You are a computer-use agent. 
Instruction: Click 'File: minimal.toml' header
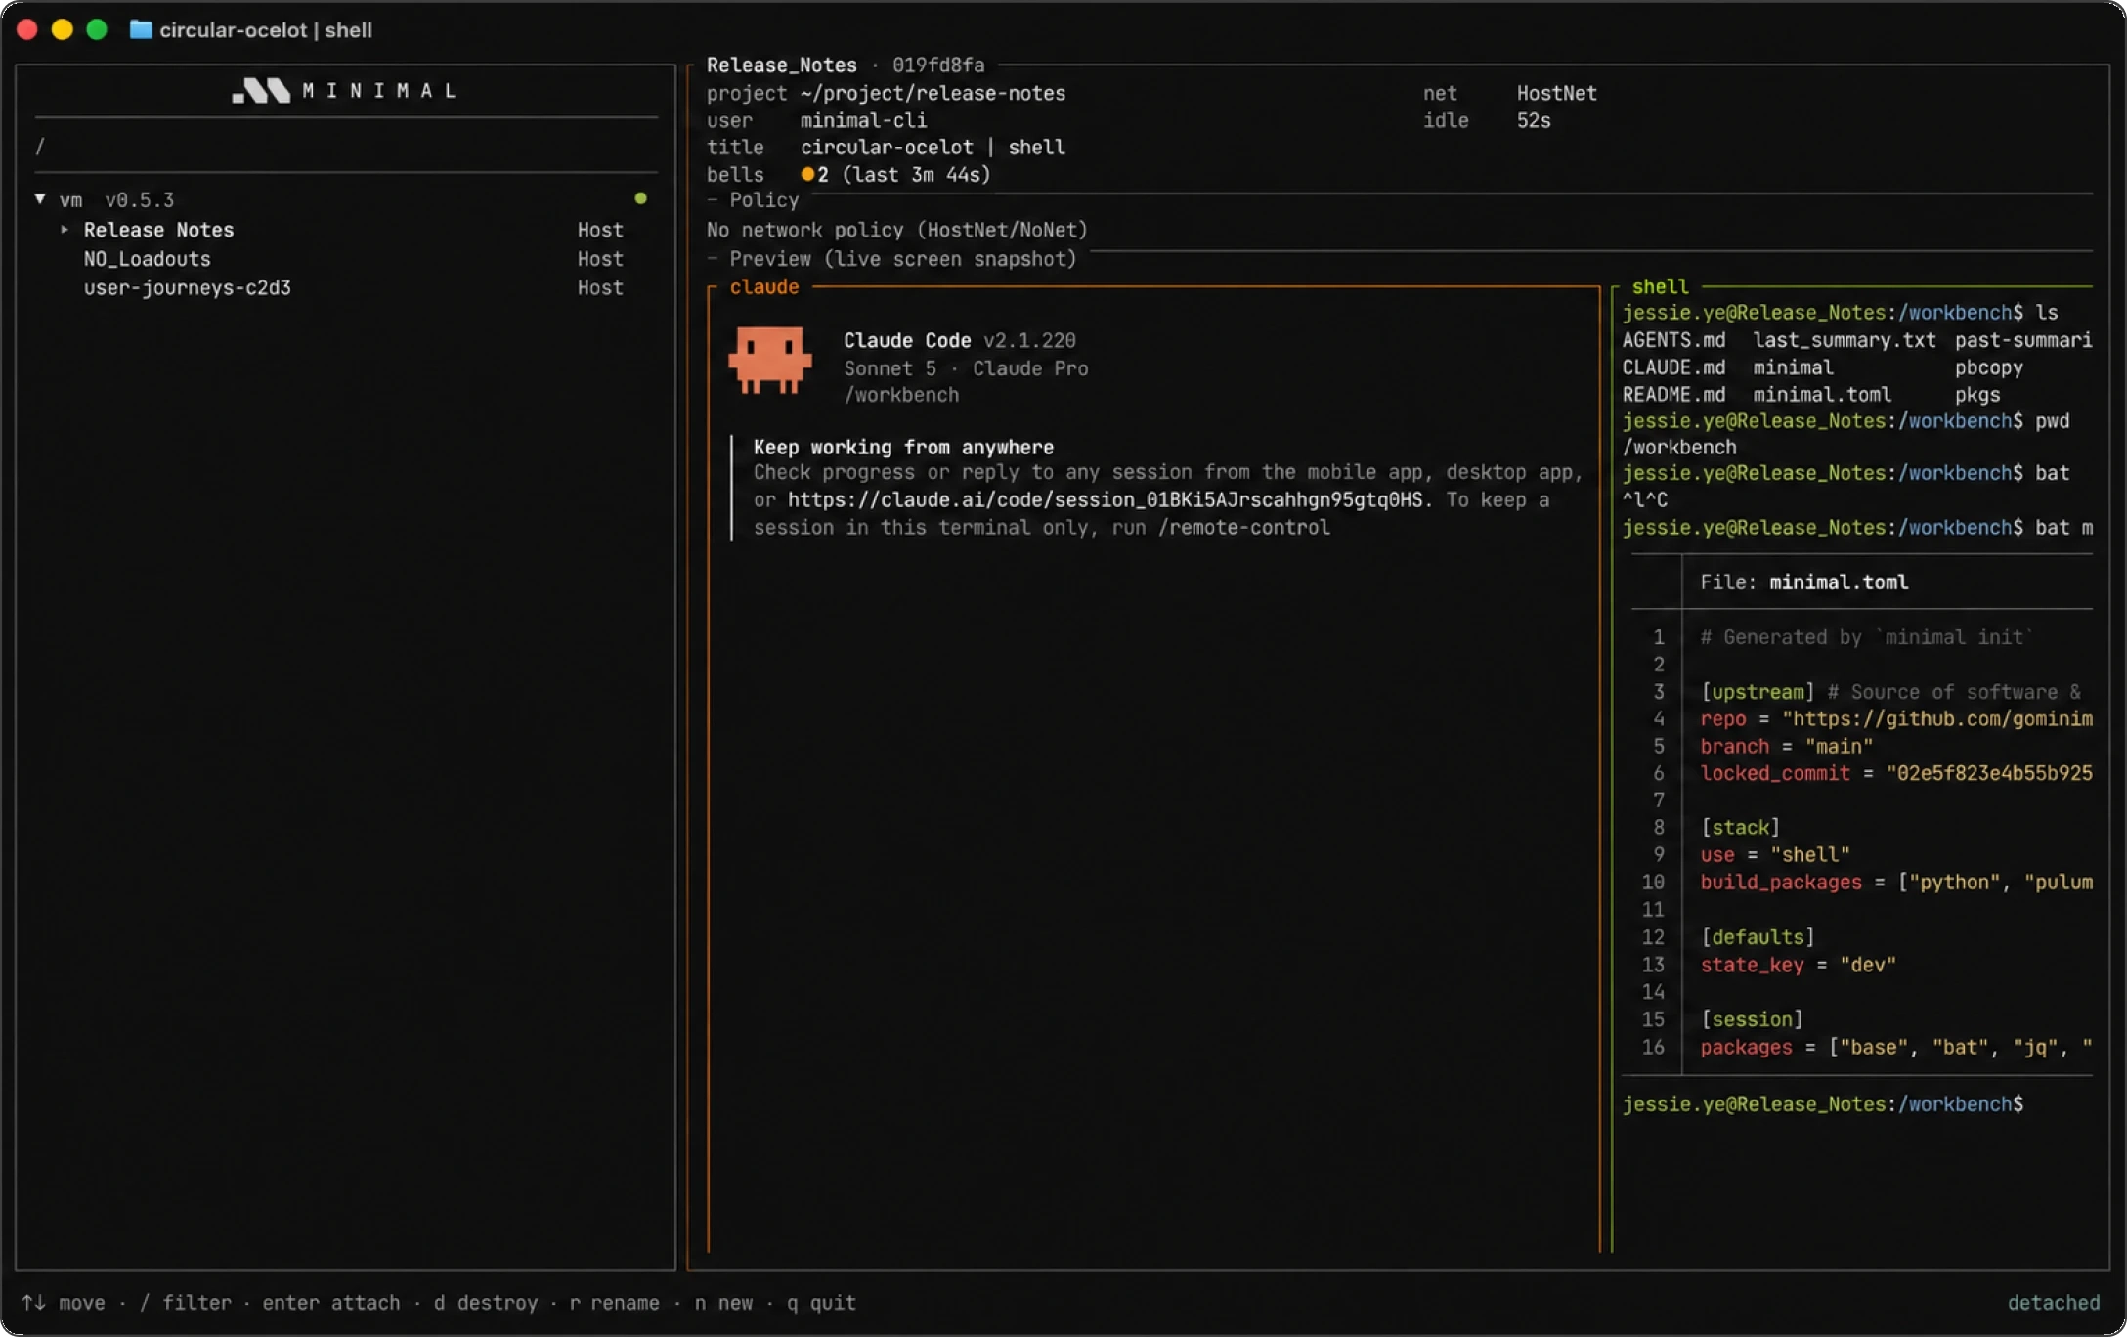(x=1803, y=582)
